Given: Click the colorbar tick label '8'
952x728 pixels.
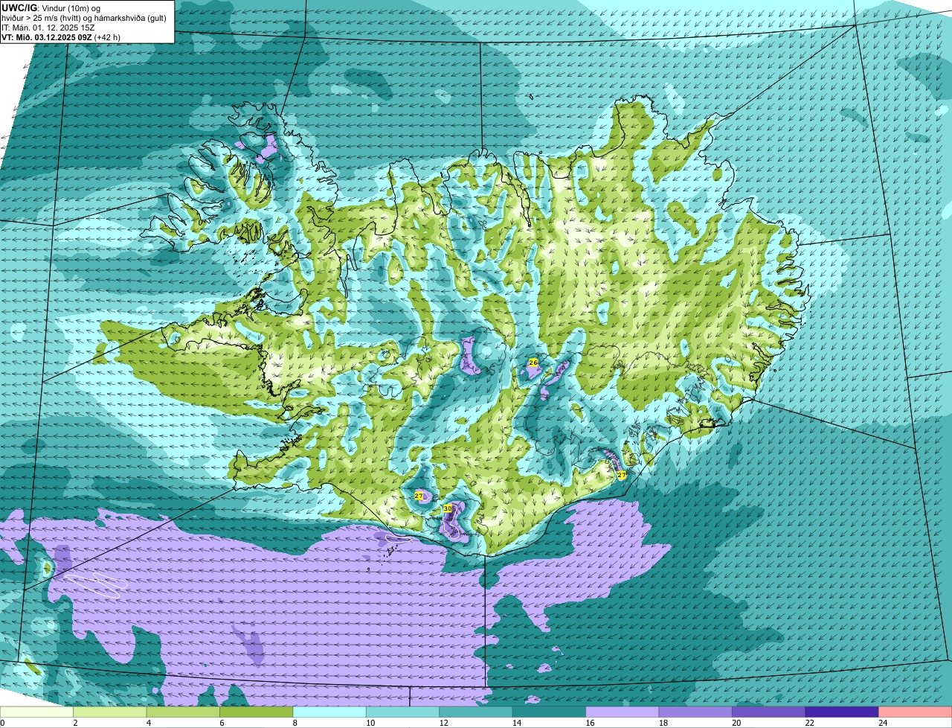Looking at the screenshot, I should point(294,723).
